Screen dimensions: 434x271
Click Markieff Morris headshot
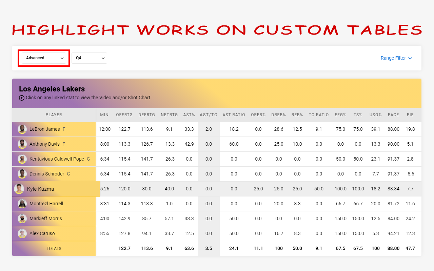(x=22, y=218)
